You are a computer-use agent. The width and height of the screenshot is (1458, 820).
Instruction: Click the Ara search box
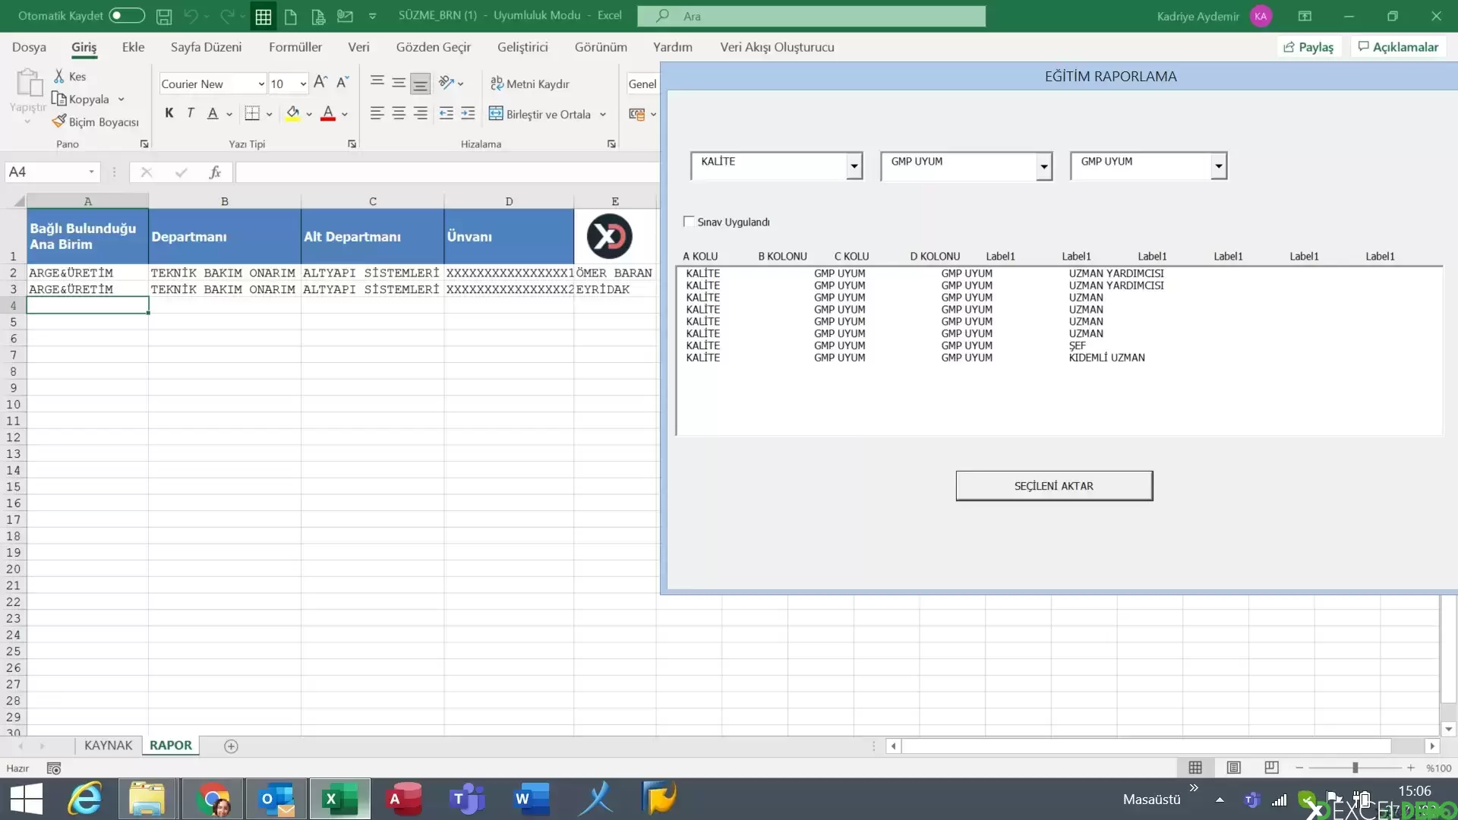pyautogui.click(x=812, y=16)
